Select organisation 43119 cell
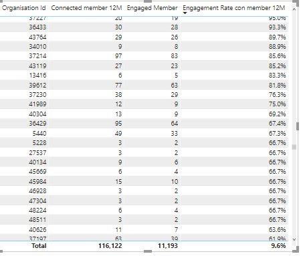301x256 pixels. (37, 66)
